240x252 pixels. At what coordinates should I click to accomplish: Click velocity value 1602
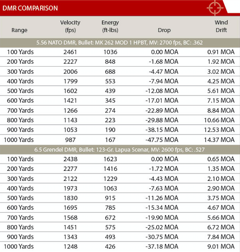[70, 91]
